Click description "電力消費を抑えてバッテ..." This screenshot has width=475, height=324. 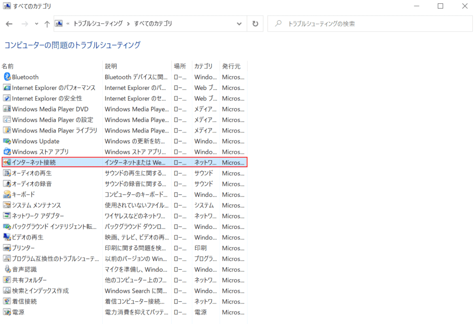point(136,312)
